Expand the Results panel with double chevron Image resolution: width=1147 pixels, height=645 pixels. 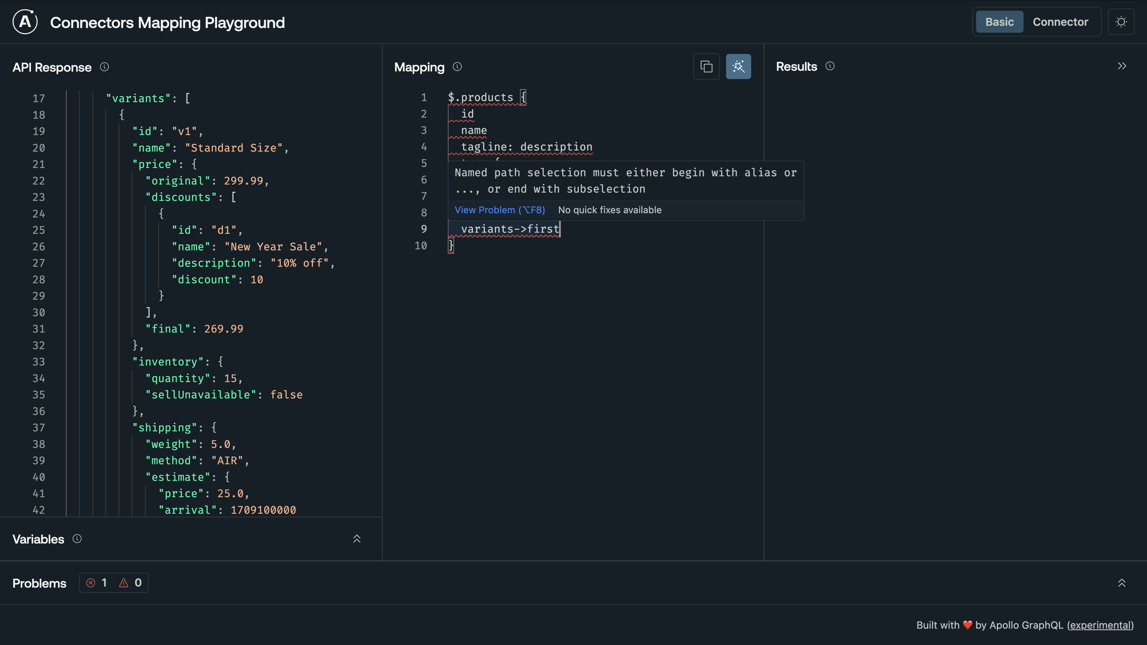tap(1122, 66)
